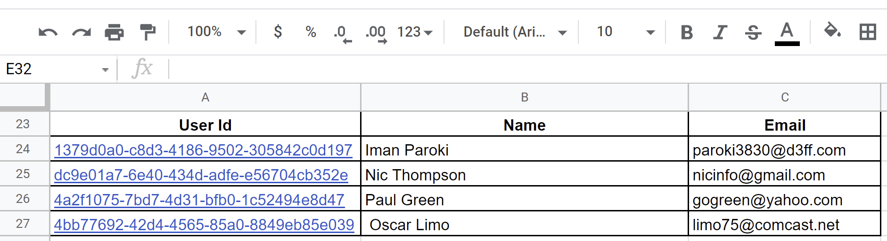The width and height of the screenshot is (887, 241).
Task: Toggle bold formatting
Action: coord(687,32)
